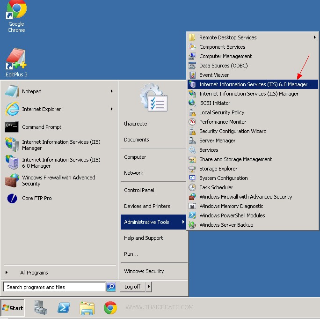Click pinned Windows Firewall brick wall icon

coord(12,180)
